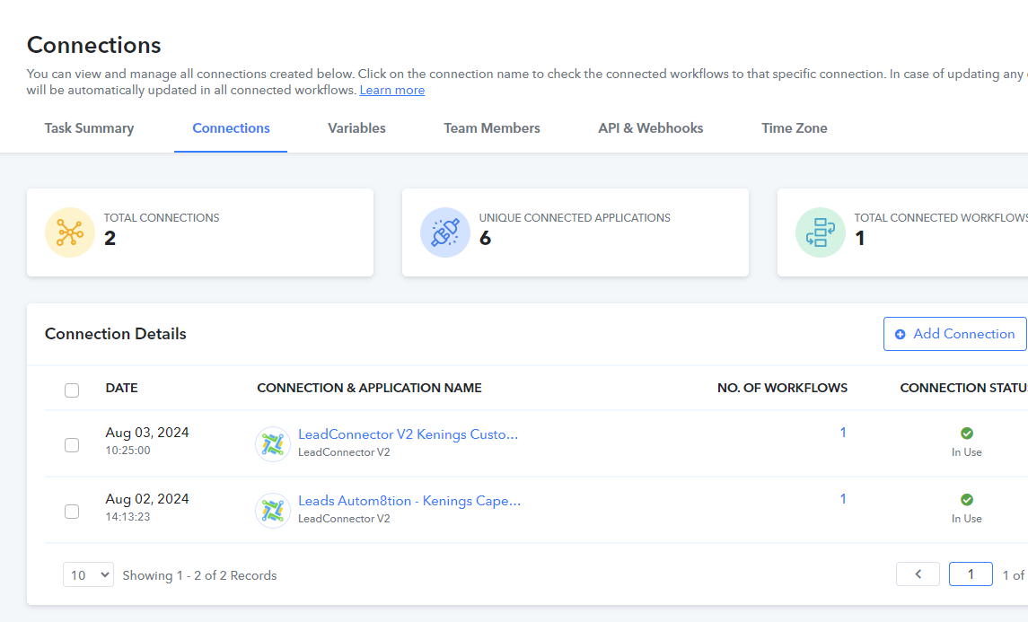The width and height of the screenshot is (1028, 622).
Task: Open the Learn more link
Action: [x=392, y=91]
